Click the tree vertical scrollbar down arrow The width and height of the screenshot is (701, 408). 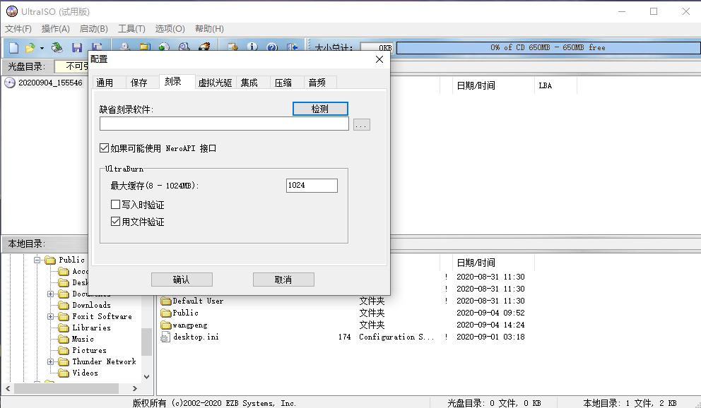(x=147, y=377)
